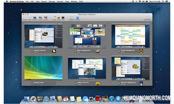
Task: Click the Wi-Fi status menu bar icon
Action: point(140,1)
